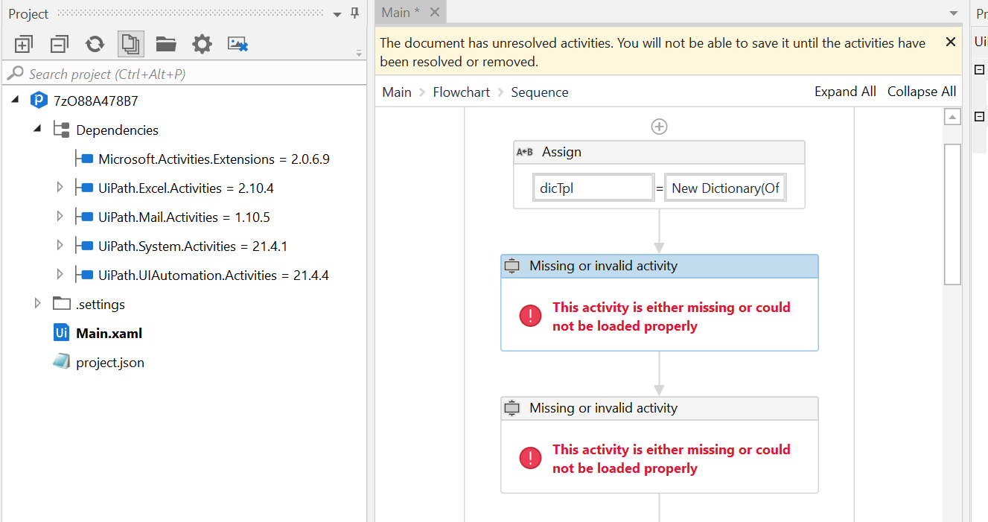
Task: Close the Main * tab
Action: click(x=435, y=12)
